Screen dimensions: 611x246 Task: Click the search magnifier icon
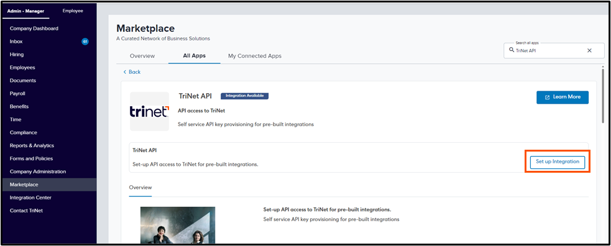[x=512, y=50]
